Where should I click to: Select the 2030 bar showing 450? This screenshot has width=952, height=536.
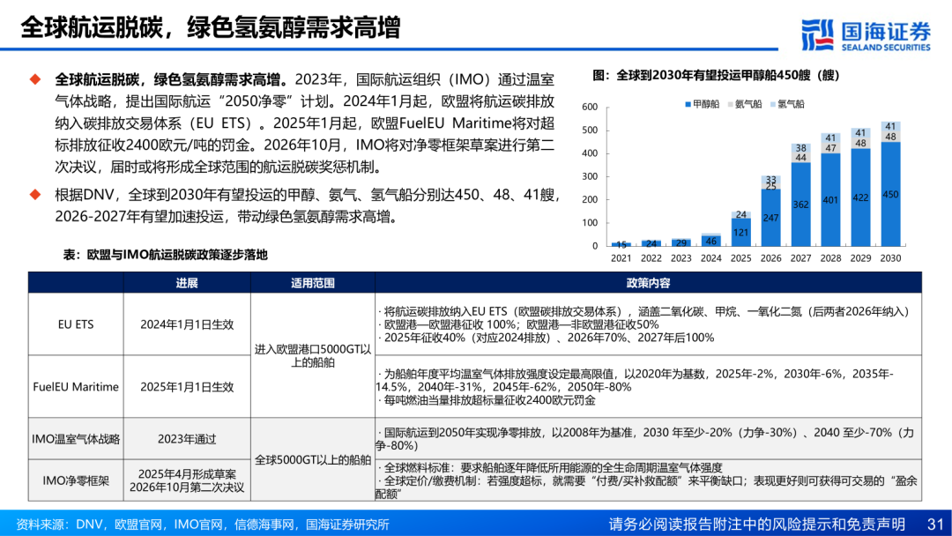point(890,194)
